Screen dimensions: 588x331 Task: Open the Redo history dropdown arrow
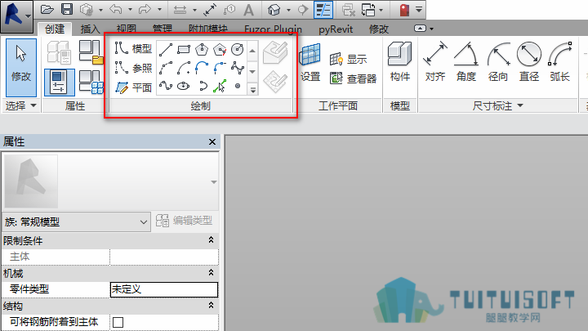(159, 10)
